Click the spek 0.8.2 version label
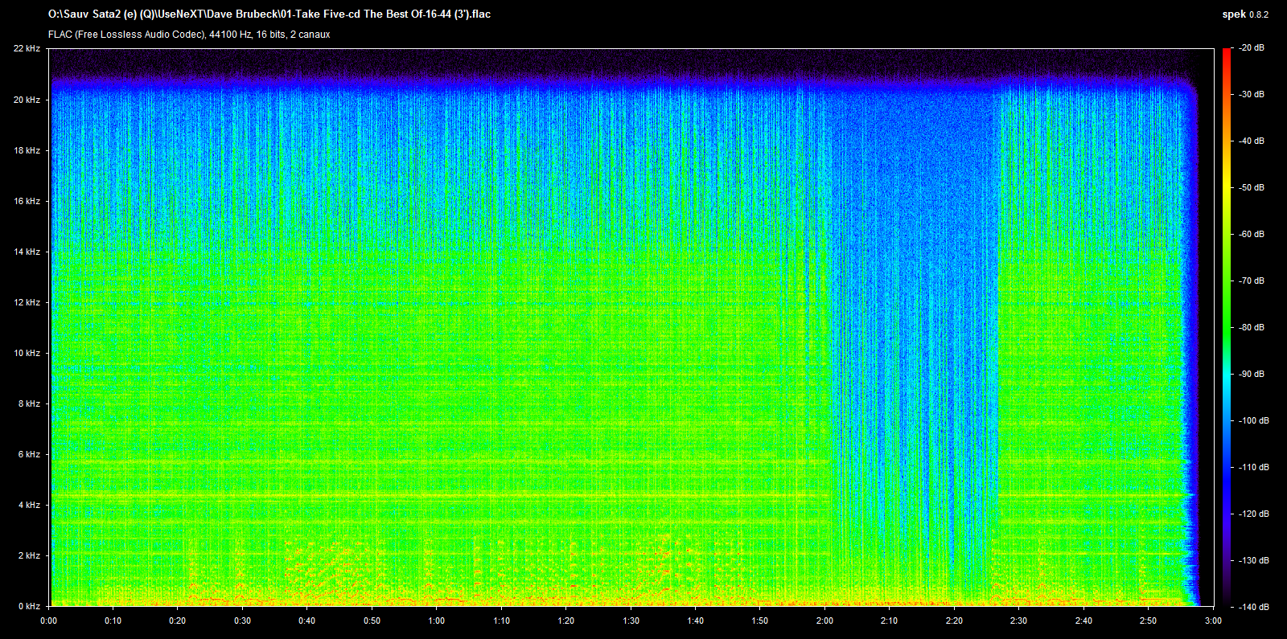Viewport: 1287px width, 639px height. (1244, 14)
